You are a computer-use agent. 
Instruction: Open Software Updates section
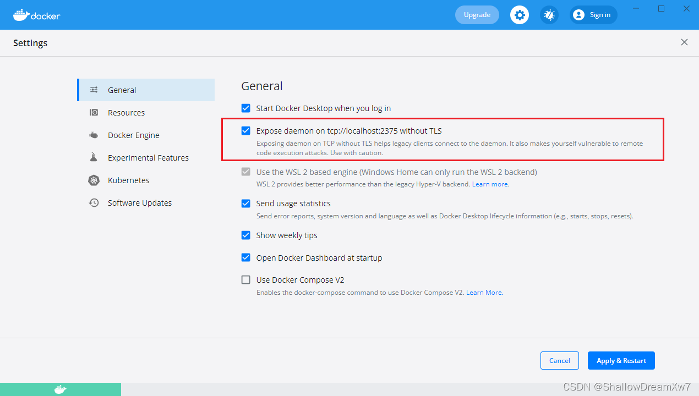click(x=146, y=202)
